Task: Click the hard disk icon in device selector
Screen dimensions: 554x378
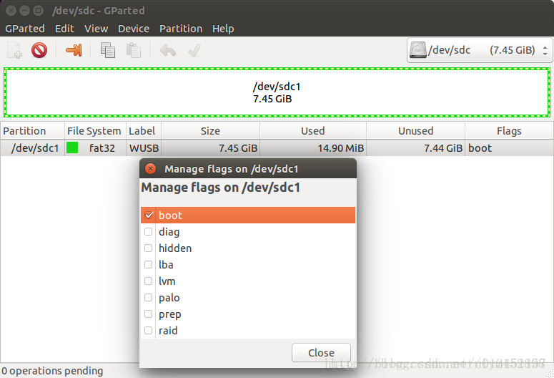Action: pyautogui.click(x=418, y=50)
